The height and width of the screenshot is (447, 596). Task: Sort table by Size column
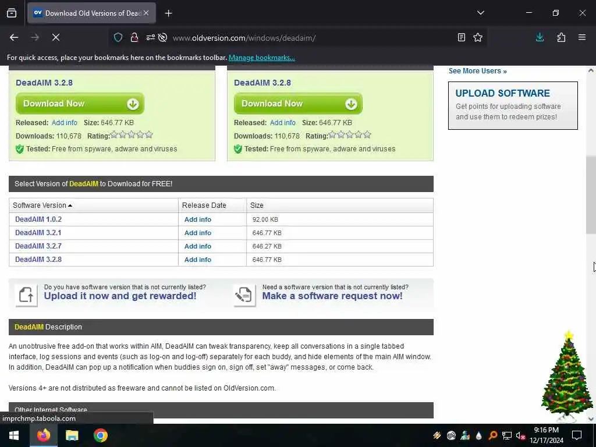tap(257, 205)
